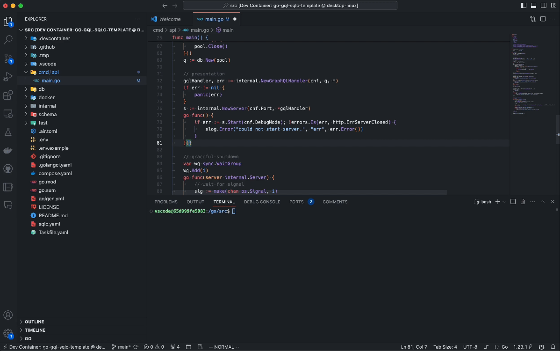The height and width of the screenshot is (351, 560).
Task: Switch to the DEBUG CONSOLE tab
Action: click(262, 202)
